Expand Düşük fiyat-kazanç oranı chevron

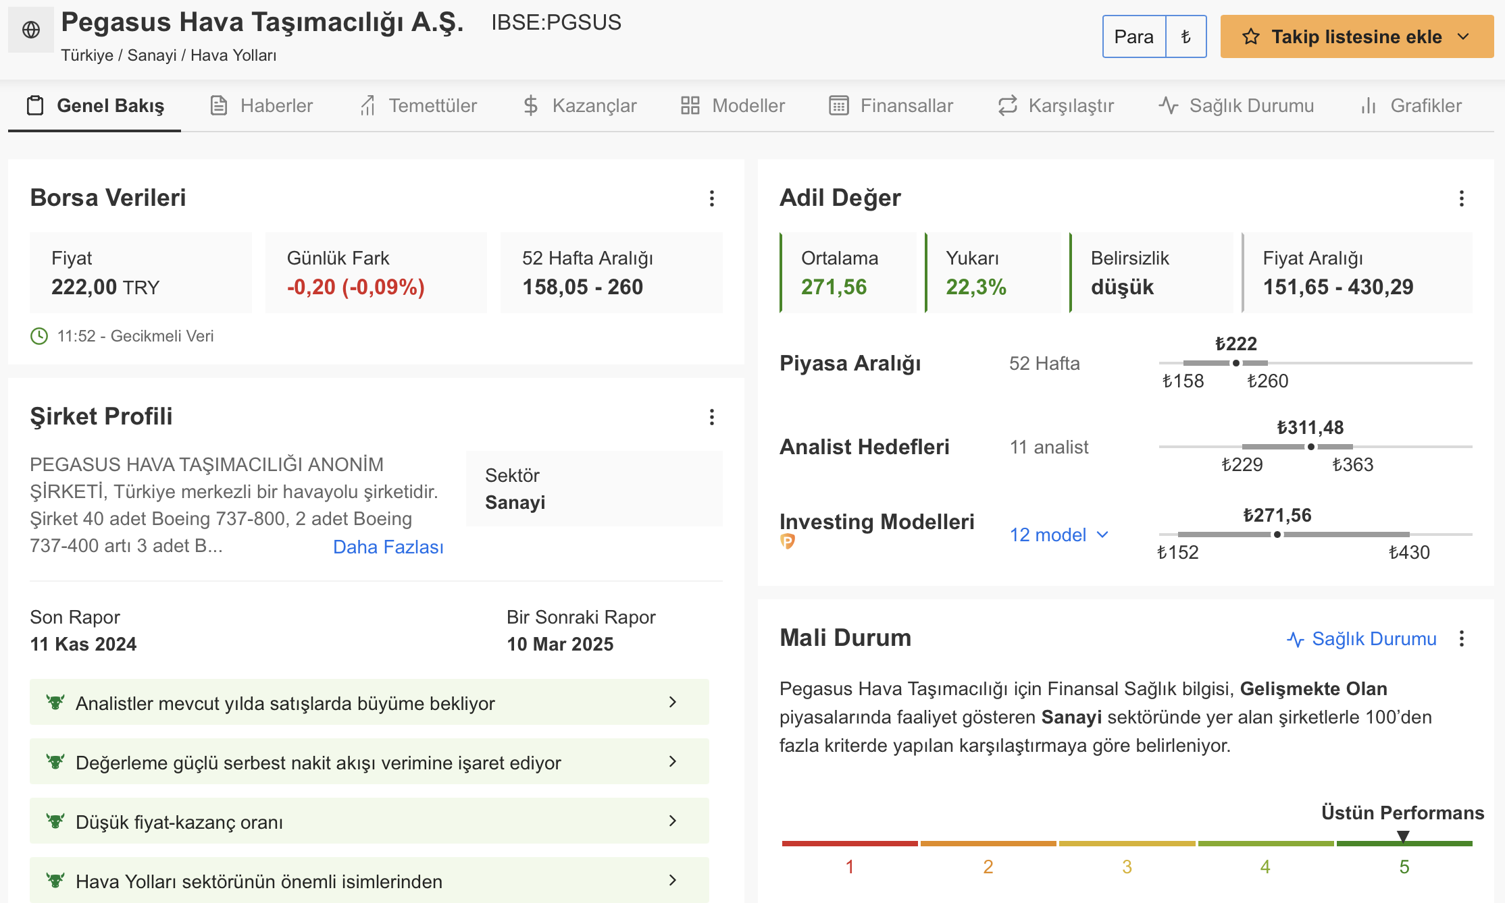coord(673,821)
